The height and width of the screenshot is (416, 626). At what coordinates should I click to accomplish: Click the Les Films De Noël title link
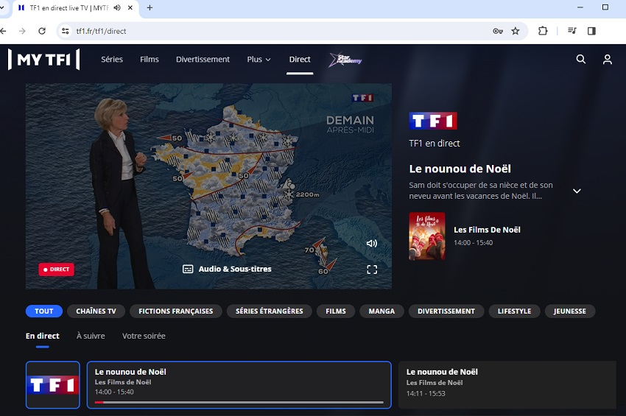(487, 230)
